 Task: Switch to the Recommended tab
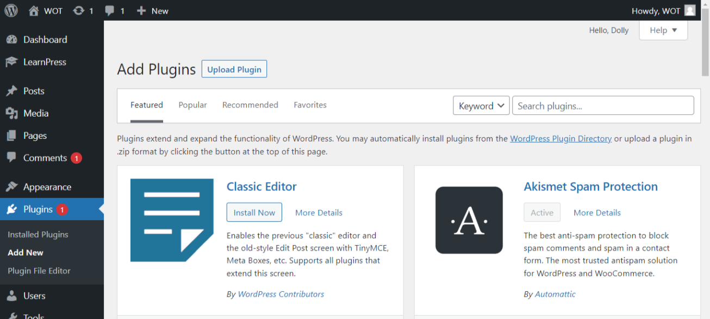coord(250,105)
